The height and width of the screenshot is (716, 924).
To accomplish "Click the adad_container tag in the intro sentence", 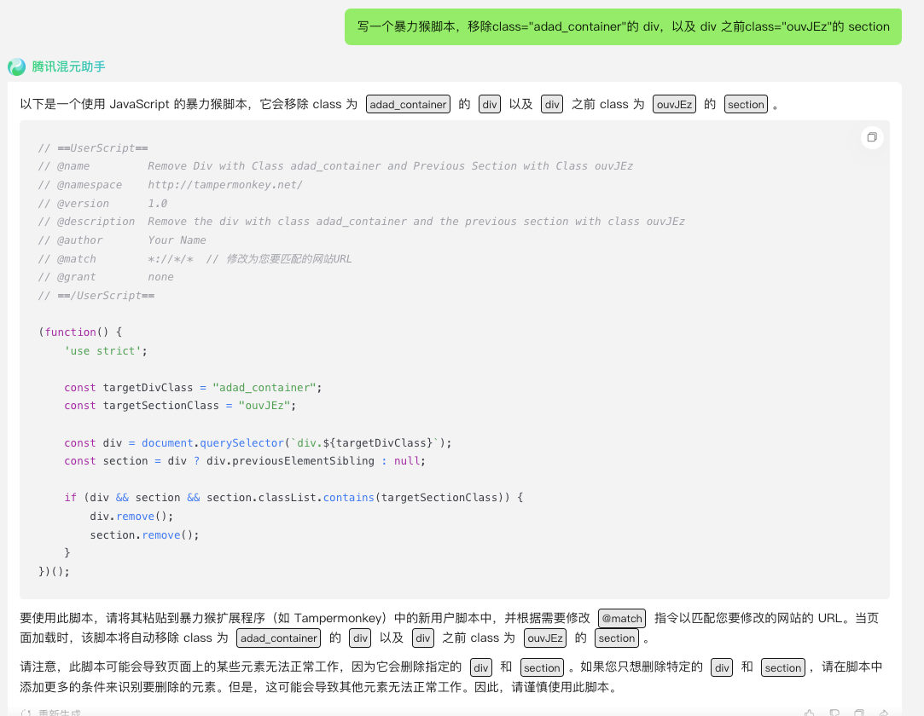I will (408, 104).
